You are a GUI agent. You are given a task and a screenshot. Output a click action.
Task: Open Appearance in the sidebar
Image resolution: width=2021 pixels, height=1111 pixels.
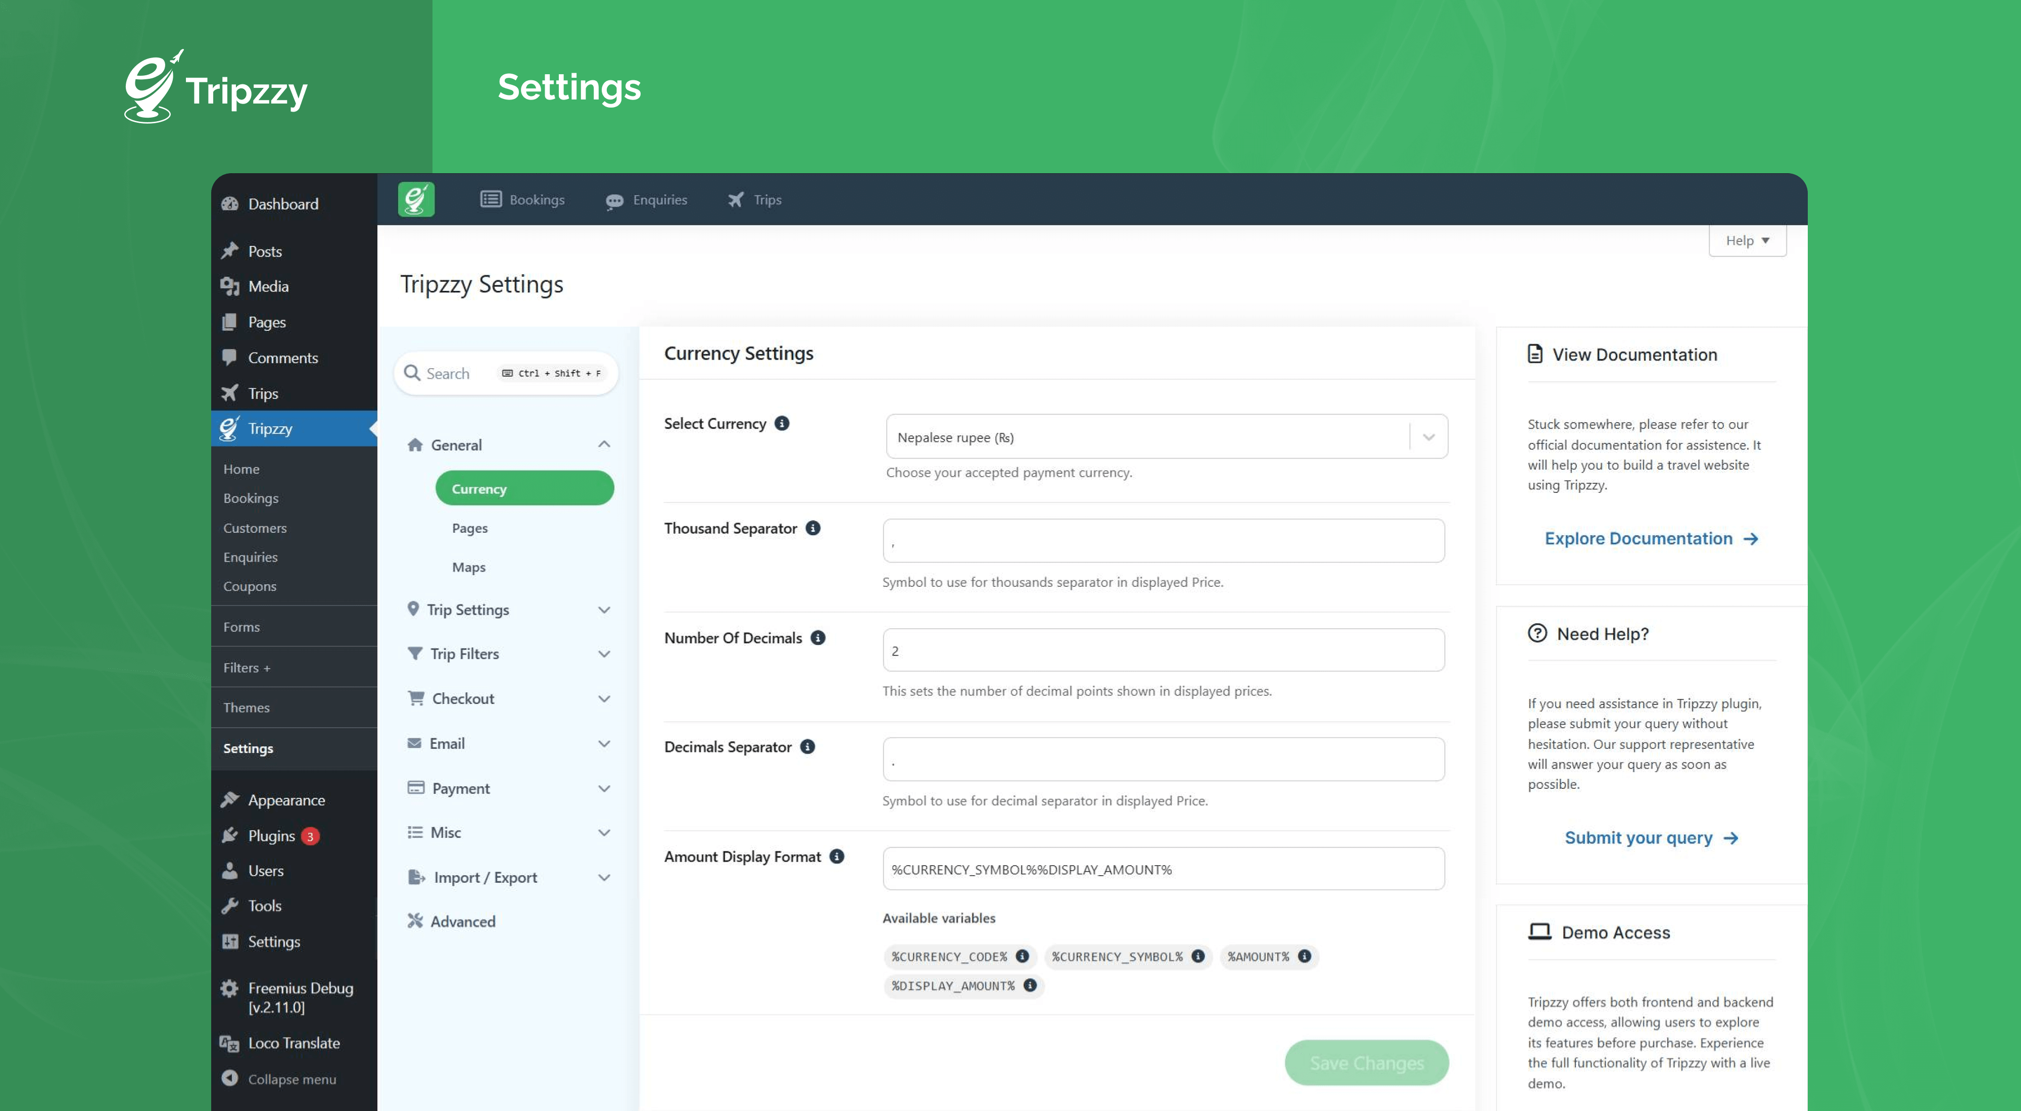point(294,800)
